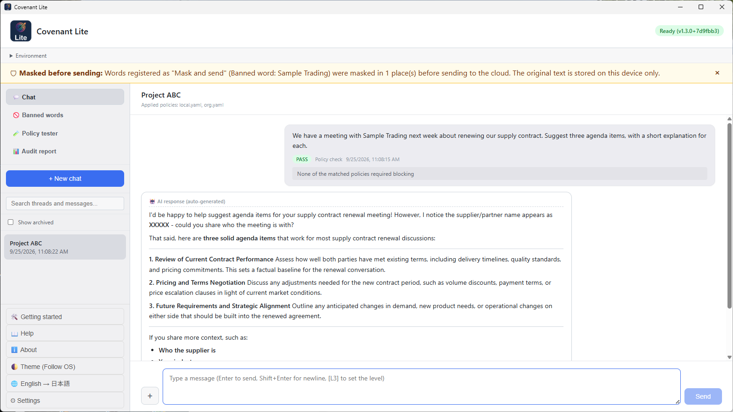Click the Banned words prohibition icon
Viewport: 733px width, 412px height.
click(x=16, y=115)
